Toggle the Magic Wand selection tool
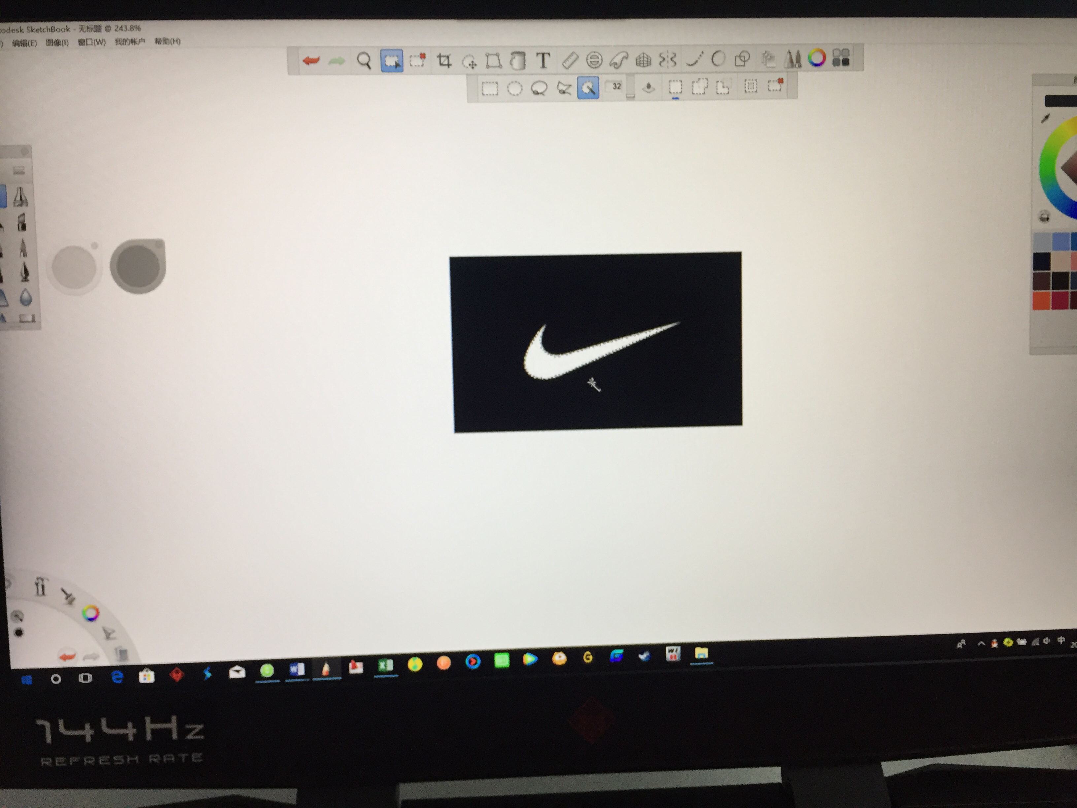The image size is (1077, 808). [588, 88]
